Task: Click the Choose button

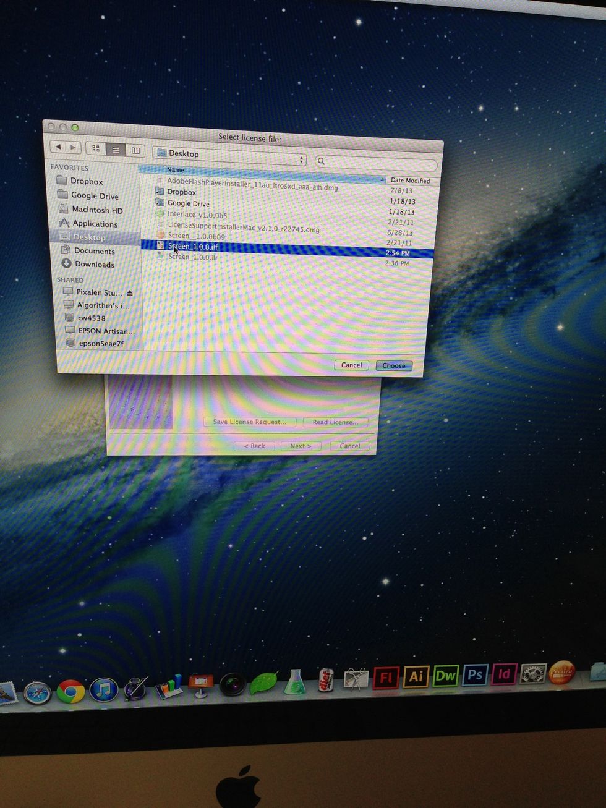Action: (393, 365)
